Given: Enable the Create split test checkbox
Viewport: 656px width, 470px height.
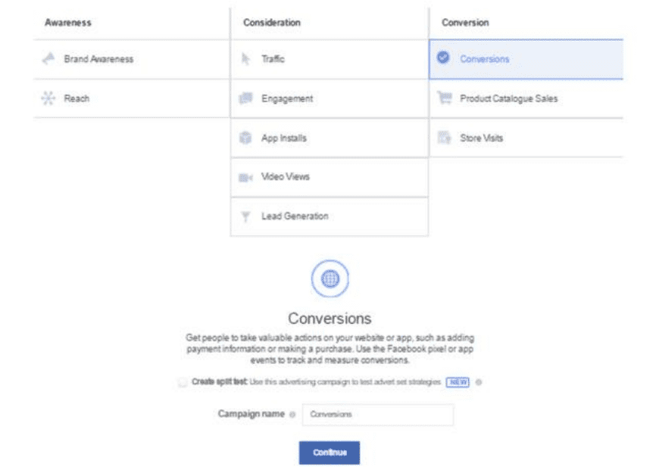Looking at the screenshot, I should pos(183,382).
